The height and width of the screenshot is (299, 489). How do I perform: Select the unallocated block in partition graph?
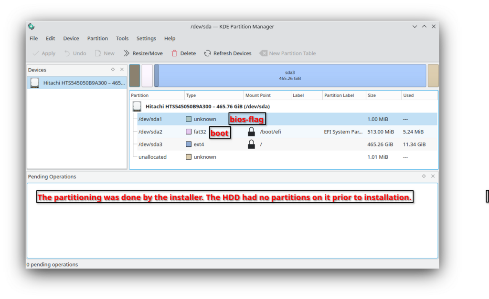pyautogui.click(x=433, y=76)
